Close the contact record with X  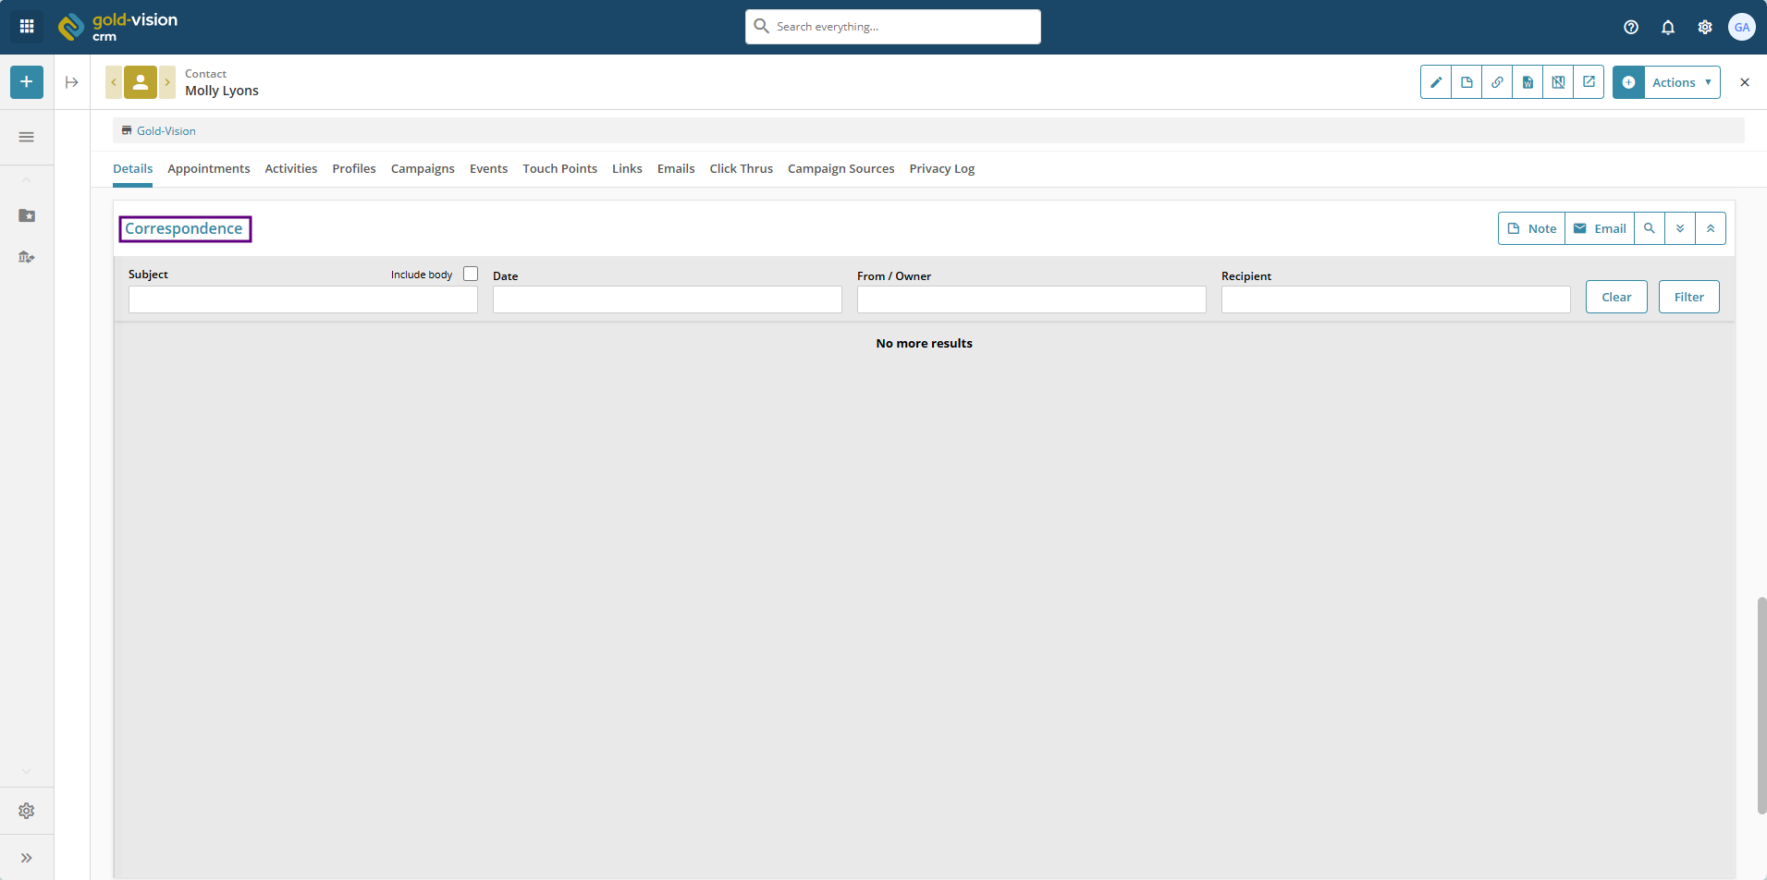tap(1745, 82)
